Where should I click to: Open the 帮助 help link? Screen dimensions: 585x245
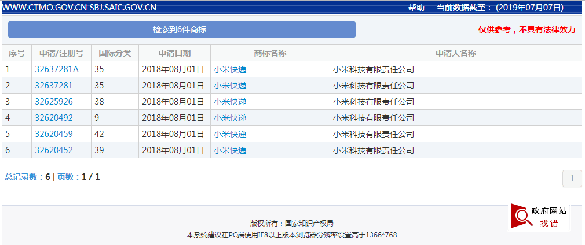point(416,8)
